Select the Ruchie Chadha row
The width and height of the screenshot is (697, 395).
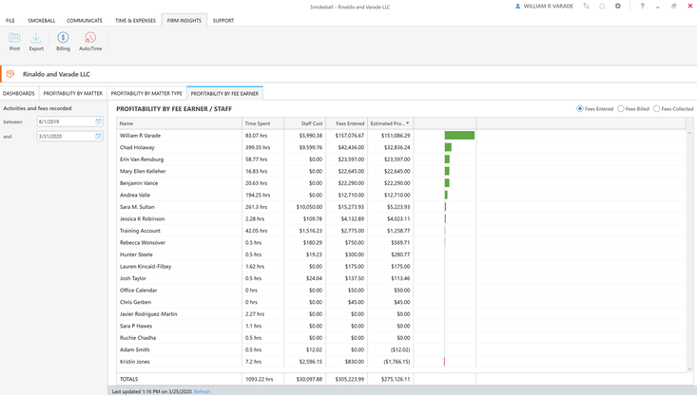(402, 338)
